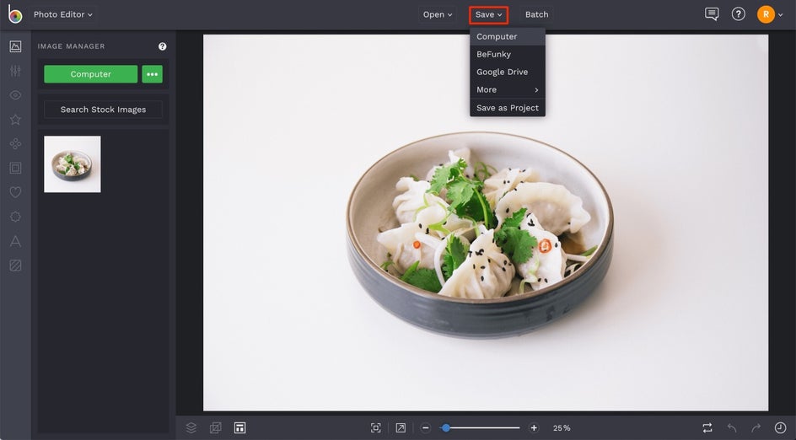Expand the Photo Editor dropdown
The image size is (796, 440).
63,14
